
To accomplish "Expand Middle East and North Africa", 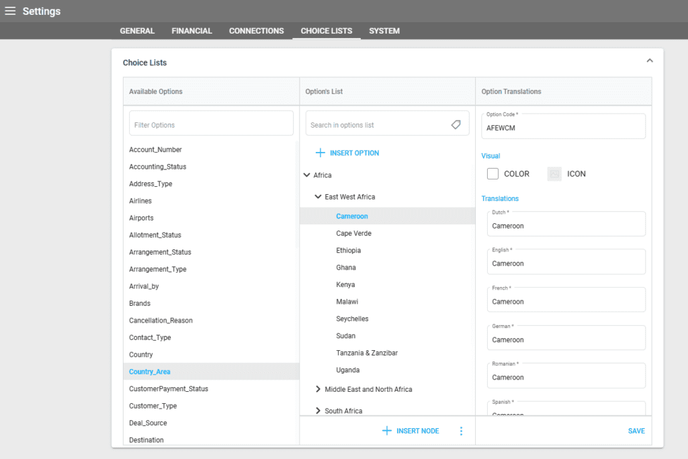I will (x=318, y=389).
